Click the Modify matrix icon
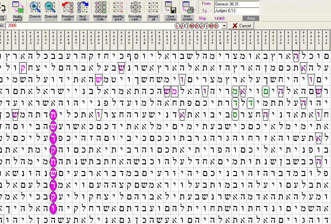Viewport: 331px width, 224px height. (x=18, y=7)
